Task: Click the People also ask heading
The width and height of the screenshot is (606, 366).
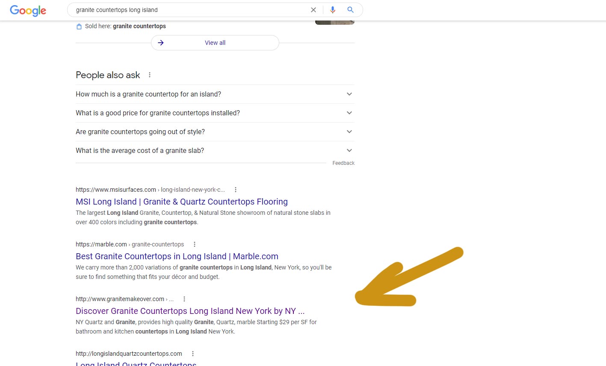Action: pos(108,75)
